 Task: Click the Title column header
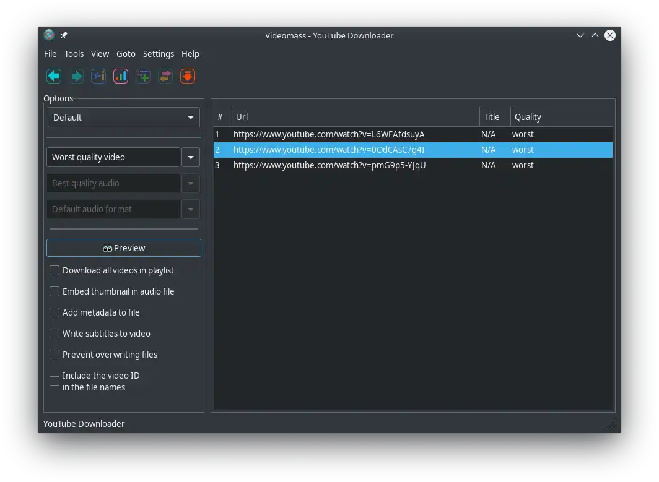(x=495, y=117)
